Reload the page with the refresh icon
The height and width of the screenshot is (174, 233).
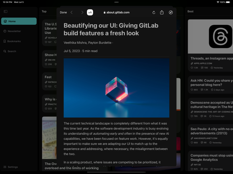pyautogui.click(x=154, y=13)
